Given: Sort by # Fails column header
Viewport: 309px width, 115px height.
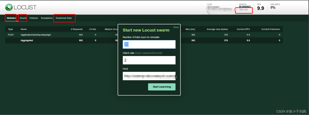Looking at the screenshot, I should point(93,29).
